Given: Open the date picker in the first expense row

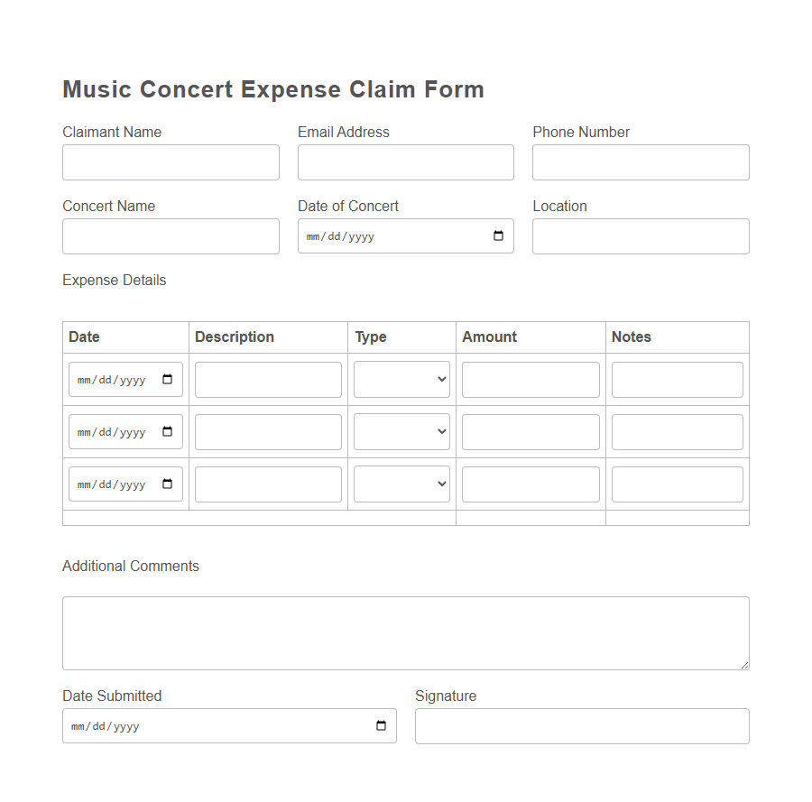Looking at the screenshot, I should (166, 379).
